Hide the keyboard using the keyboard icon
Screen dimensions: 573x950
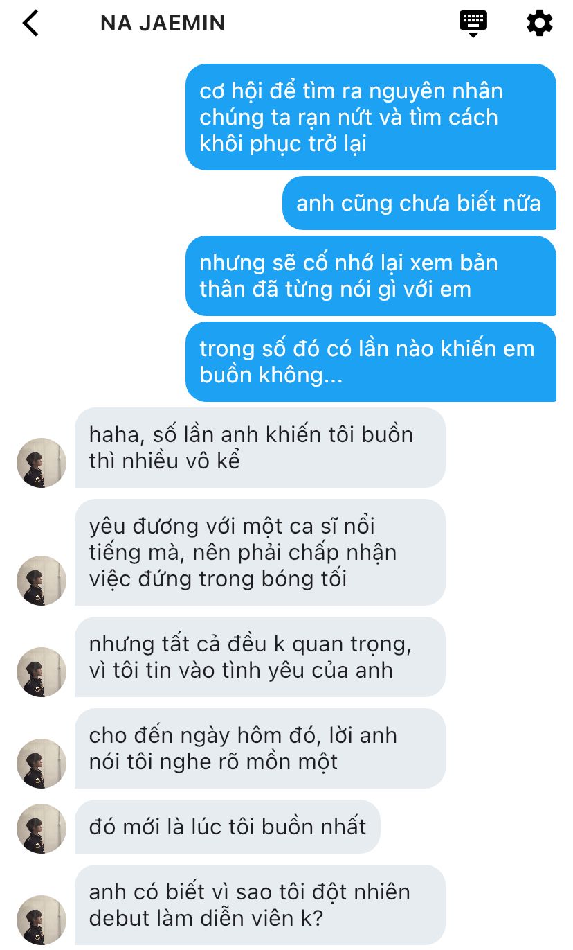pyautogui.click(x=473, y=23)
